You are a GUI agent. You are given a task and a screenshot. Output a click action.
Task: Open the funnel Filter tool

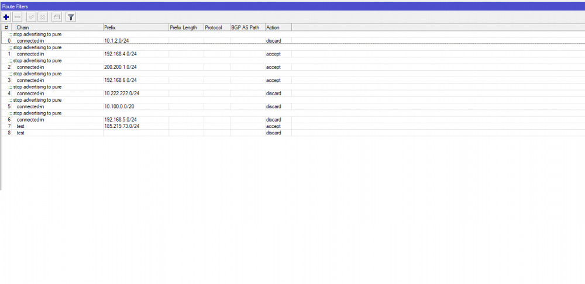70,18
